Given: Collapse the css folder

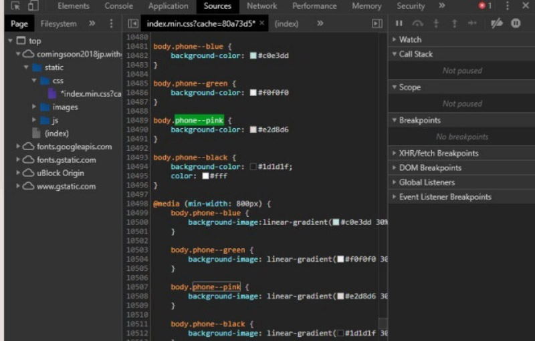Looking at the screenshot, I should pos(34,80).
